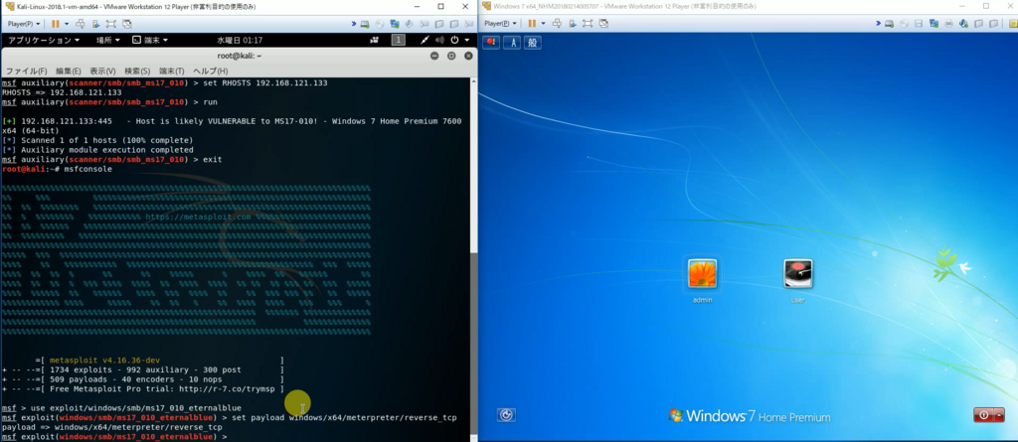Expand shutdown options arrow on Windows 7 login

tap(999, 415)
